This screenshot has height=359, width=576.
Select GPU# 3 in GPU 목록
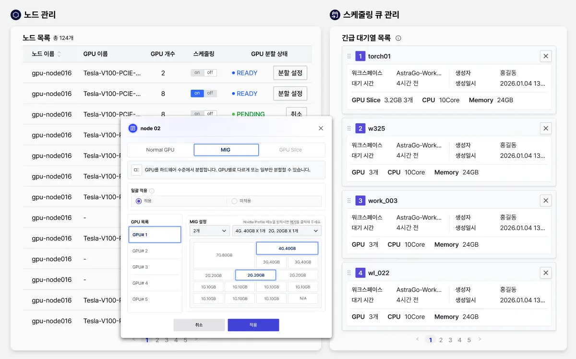[x=155, y=267]
